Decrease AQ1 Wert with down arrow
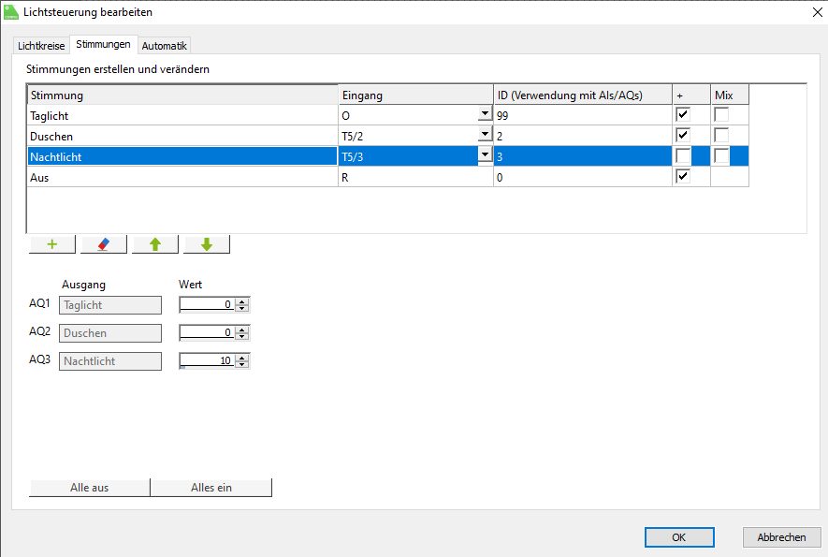Screen dimensions: 828x557 tap(242, 308)
